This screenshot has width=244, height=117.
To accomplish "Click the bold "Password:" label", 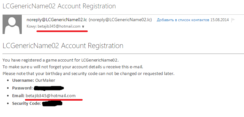I will (22, 88).
